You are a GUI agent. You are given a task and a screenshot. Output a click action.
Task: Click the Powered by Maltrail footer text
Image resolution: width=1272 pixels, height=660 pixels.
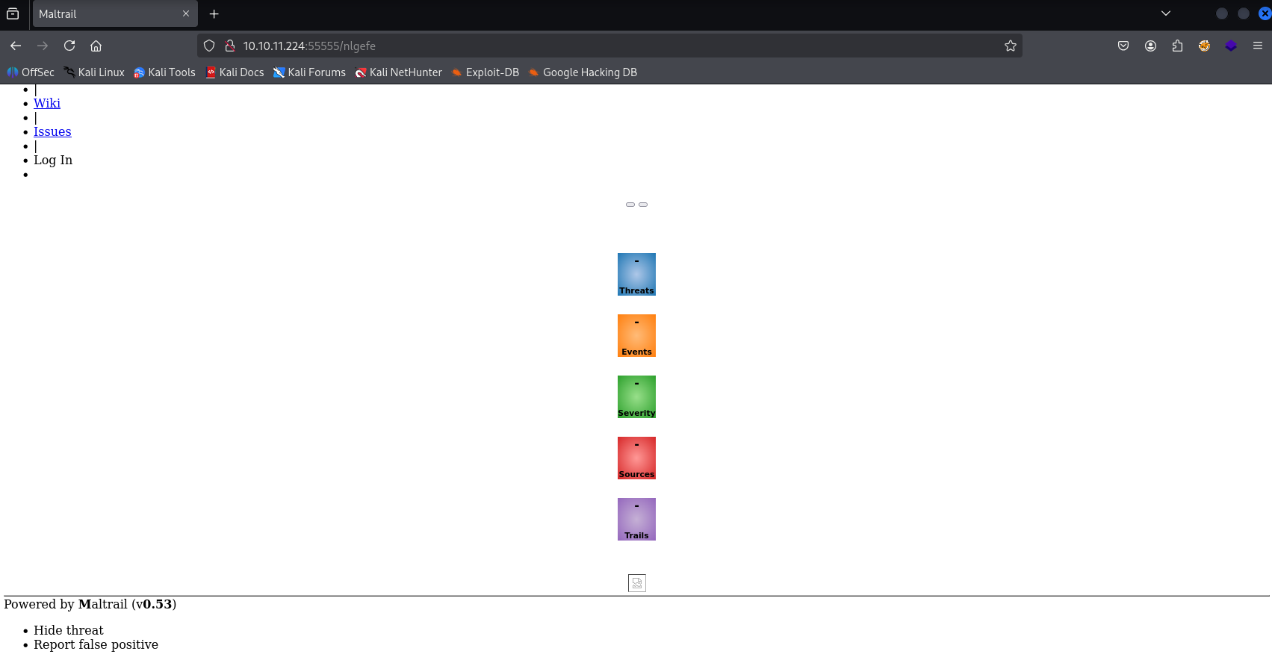(90, 604)
